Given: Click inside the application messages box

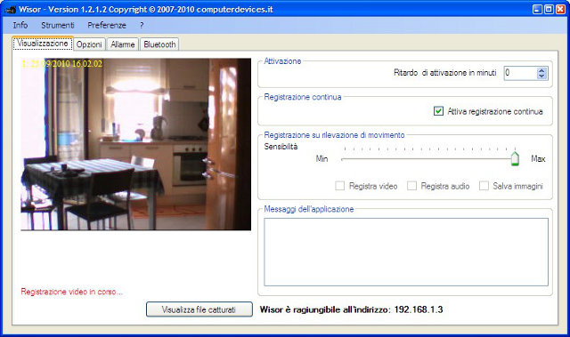Looking at the screenshot, I should point(406,252).
